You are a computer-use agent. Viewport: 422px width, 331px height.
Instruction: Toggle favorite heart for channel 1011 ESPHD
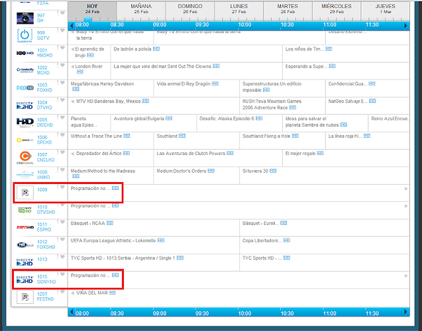tap(62, 224)
